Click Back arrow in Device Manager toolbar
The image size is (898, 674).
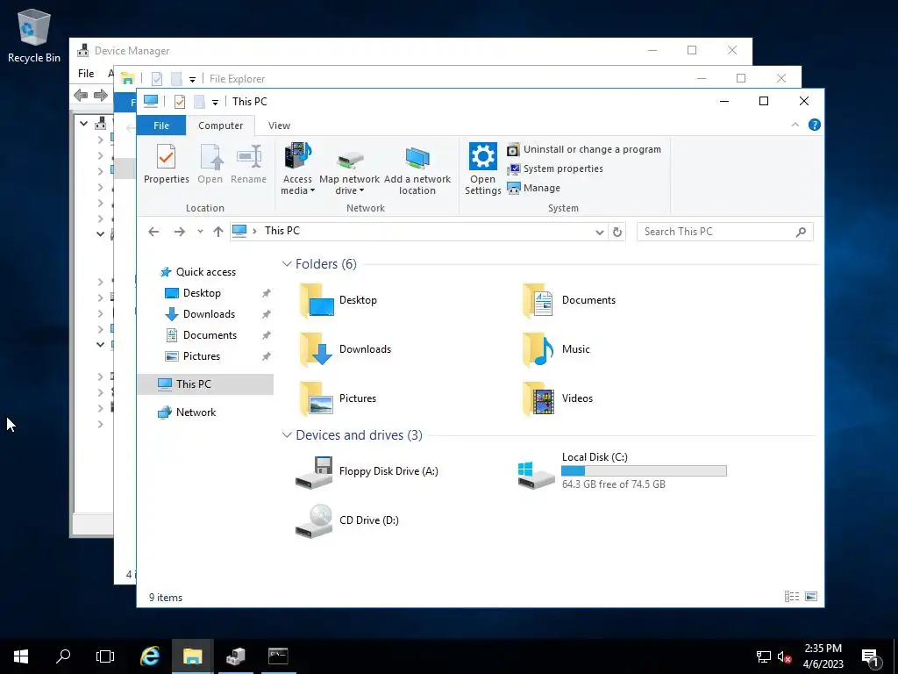pos(81,95)
